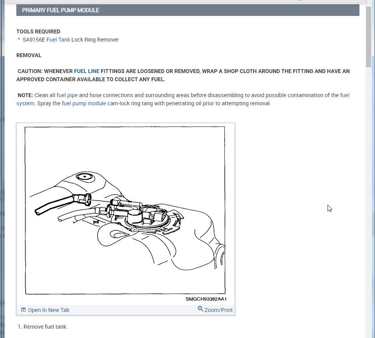
Task: Click Open In New Tab link
Action: 49,310
